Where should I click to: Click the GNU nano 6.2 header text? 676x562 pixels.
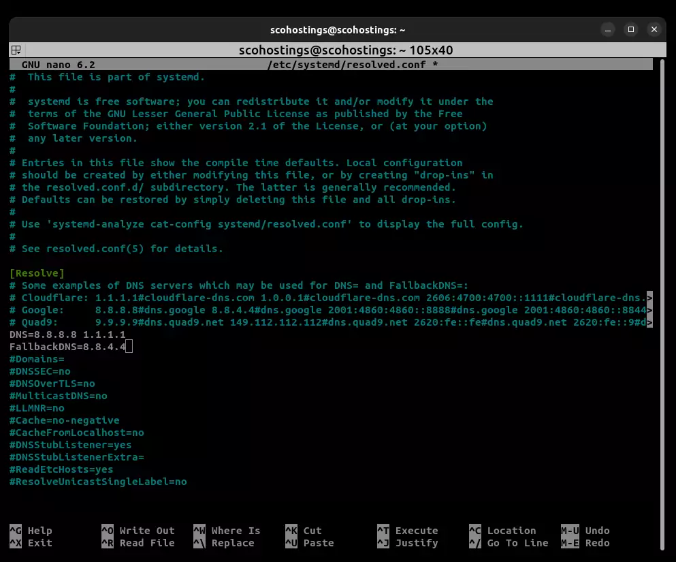click(58, 65)
